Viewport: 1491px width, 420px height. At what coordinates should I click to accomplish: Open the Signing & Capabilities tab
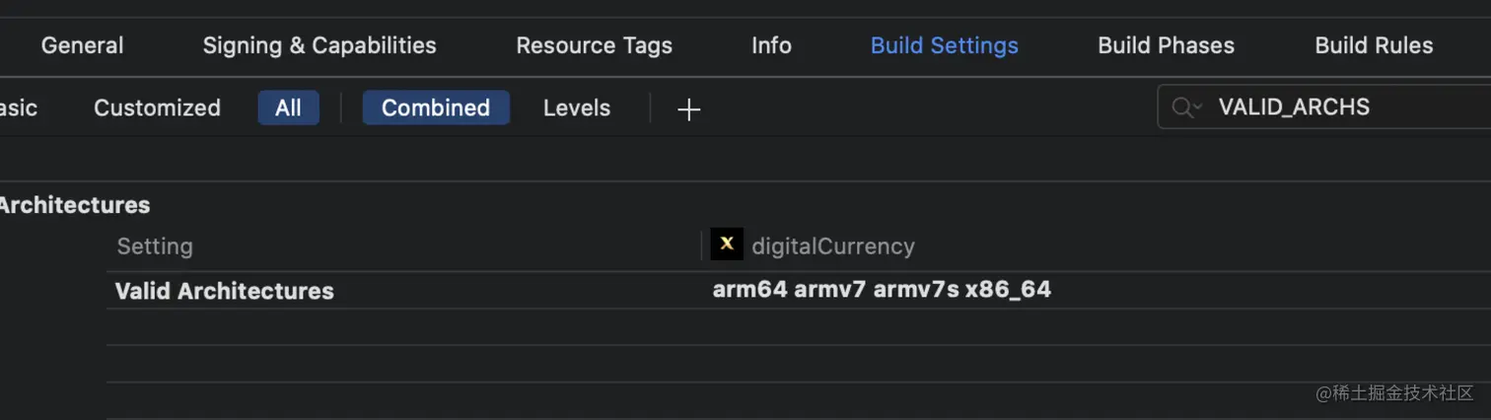click(319, 45)
